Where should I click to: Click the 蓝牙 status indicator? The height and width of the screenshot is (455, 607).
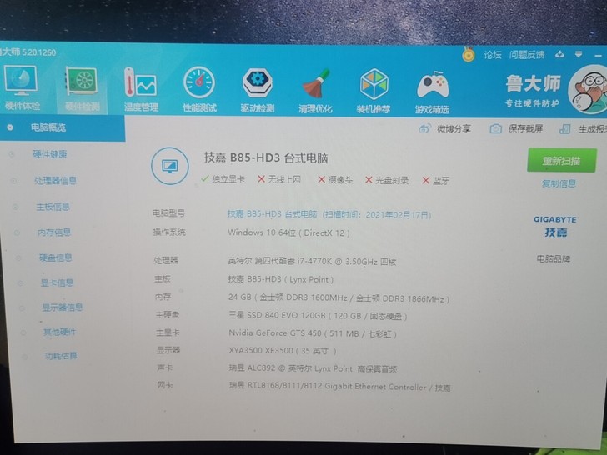436,180
